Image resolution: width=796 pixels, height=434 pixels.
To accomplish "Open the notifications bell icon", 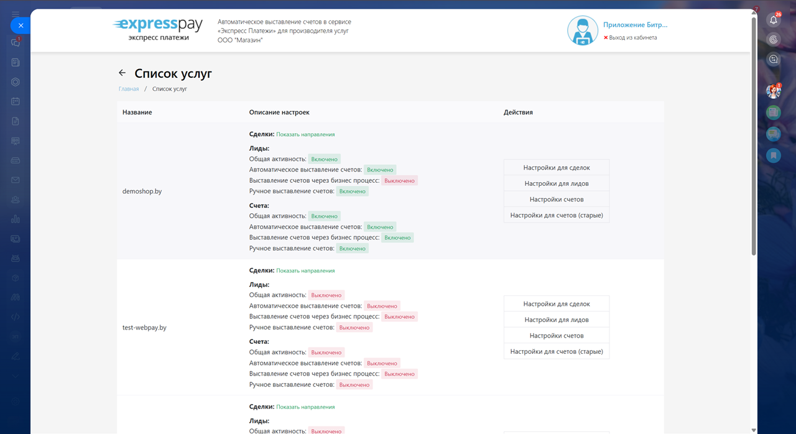I will (x=774, y=20).
